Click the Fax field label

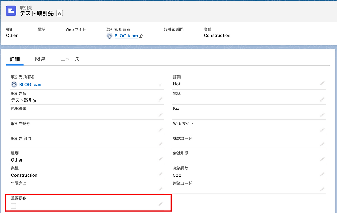[176, 109]
